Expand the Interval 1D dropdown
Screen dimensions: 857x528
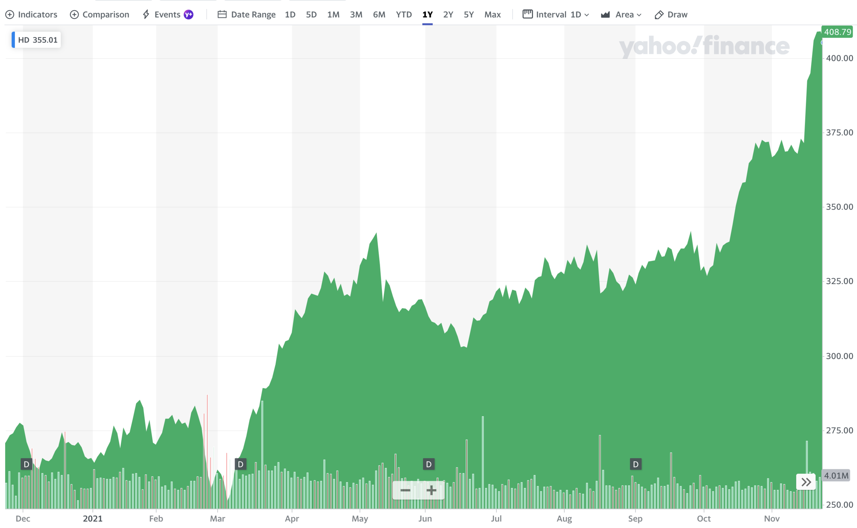point(556,15)
